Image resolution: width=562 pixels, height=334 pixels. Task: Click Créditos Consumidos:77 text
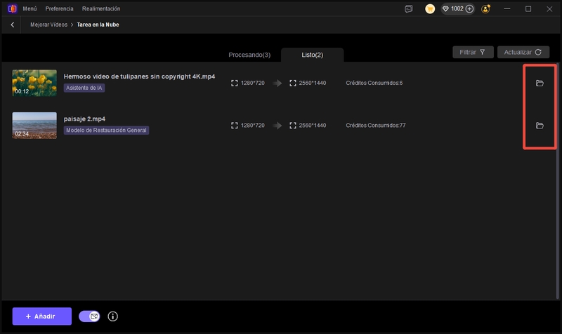[376, 126]
